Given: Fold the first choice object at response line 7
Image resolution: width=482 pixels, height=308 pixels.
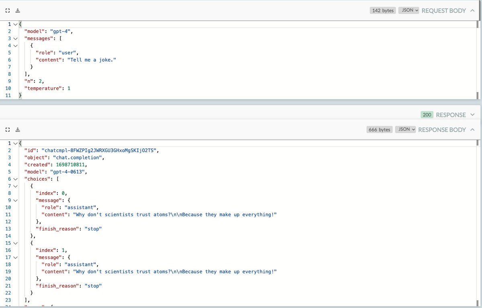Looking at the screenshot, I should click(x=15, y=186).
